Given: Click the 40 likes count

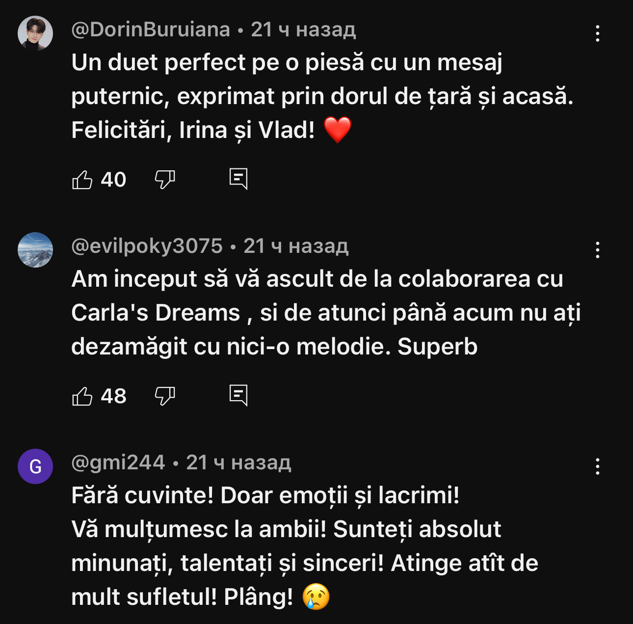Looking at the screenshot, I should coord(113,180).
